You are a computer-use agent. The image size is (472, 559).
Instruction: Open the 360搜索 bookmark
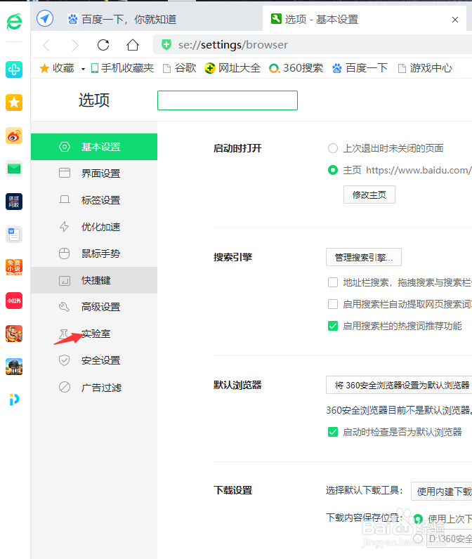pyautogui.click(x=296, y=68)
